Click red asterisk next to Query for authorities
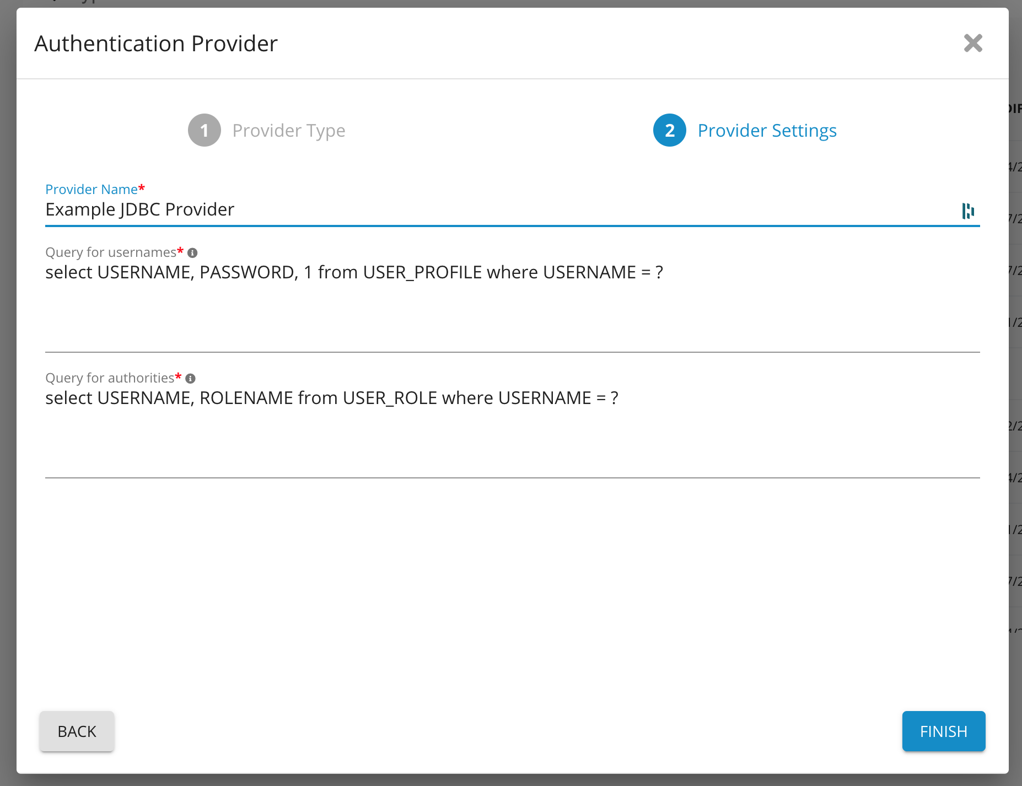The width and height of the screenshot is (1022, 786). point(178,376)
